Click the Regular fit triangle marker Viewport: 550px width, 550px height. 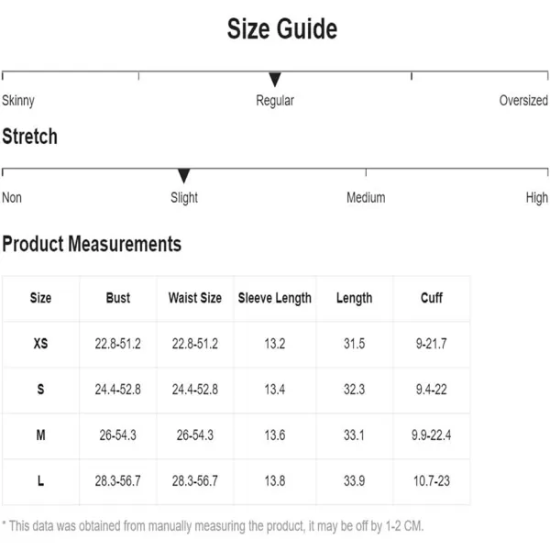tap(275, 79)
